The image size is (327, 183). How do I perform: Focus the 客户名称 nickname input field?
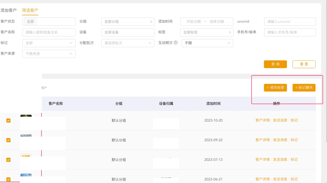click(x=49, y=32)
